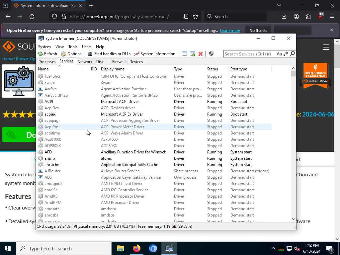Image resolution: width=340 pixels, height=255 pixels.
Task: Open the Firefox list all tabs dropdown
Action: (279, 5)
